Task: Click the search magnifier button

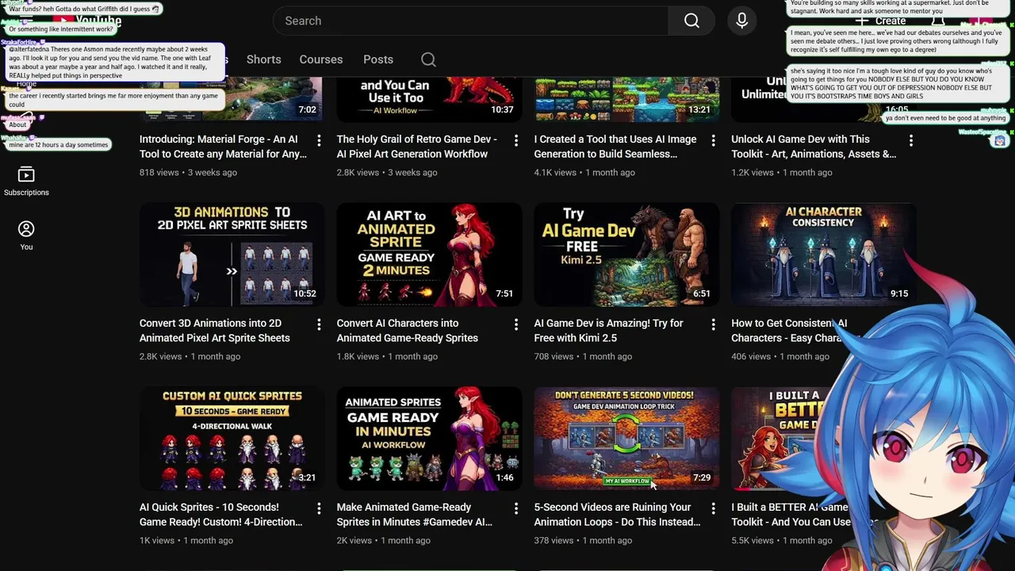Action: point(691,21)
